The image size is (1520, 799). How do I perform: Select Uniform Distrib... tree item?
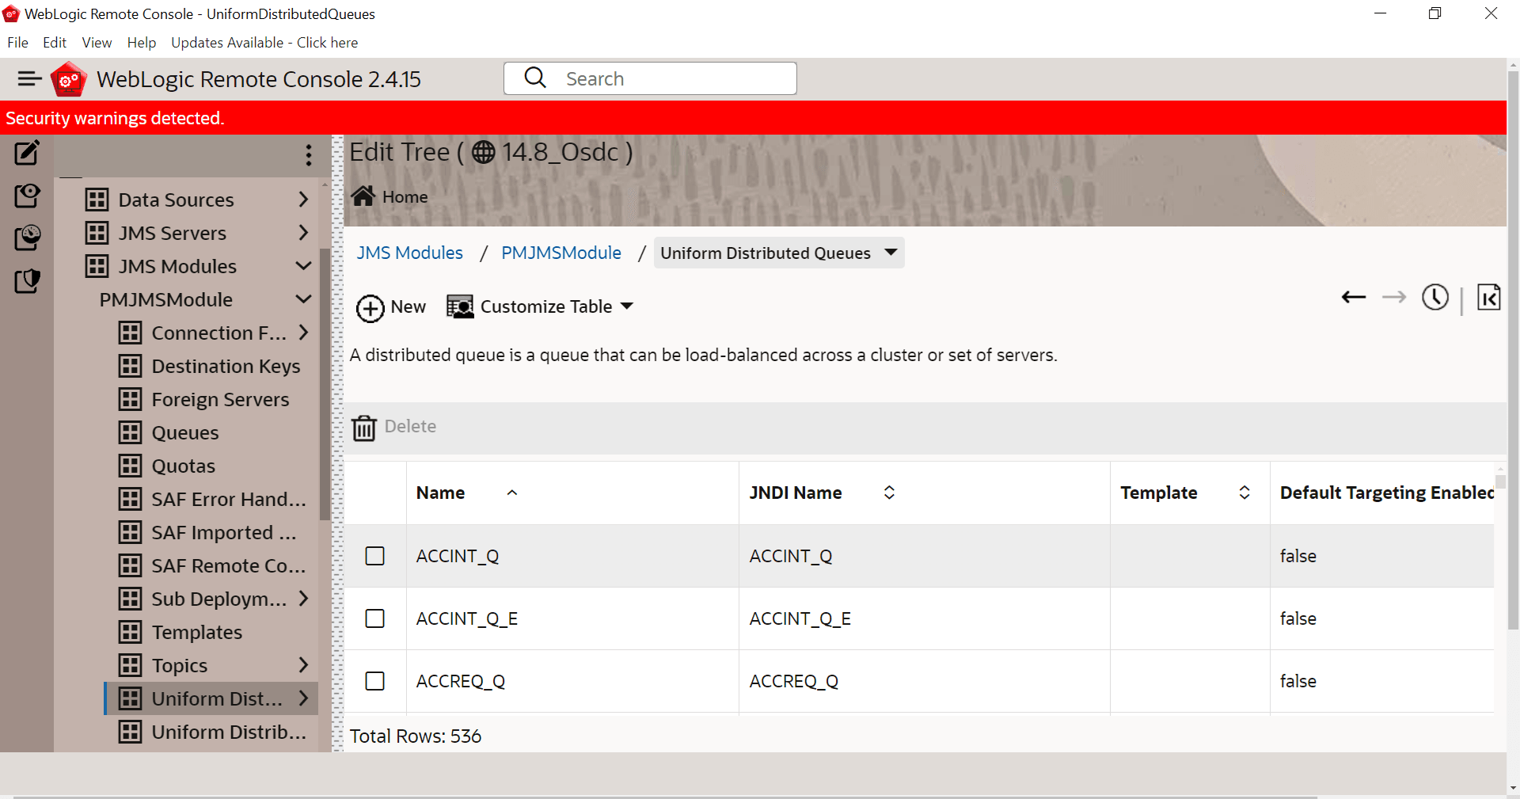229,732
